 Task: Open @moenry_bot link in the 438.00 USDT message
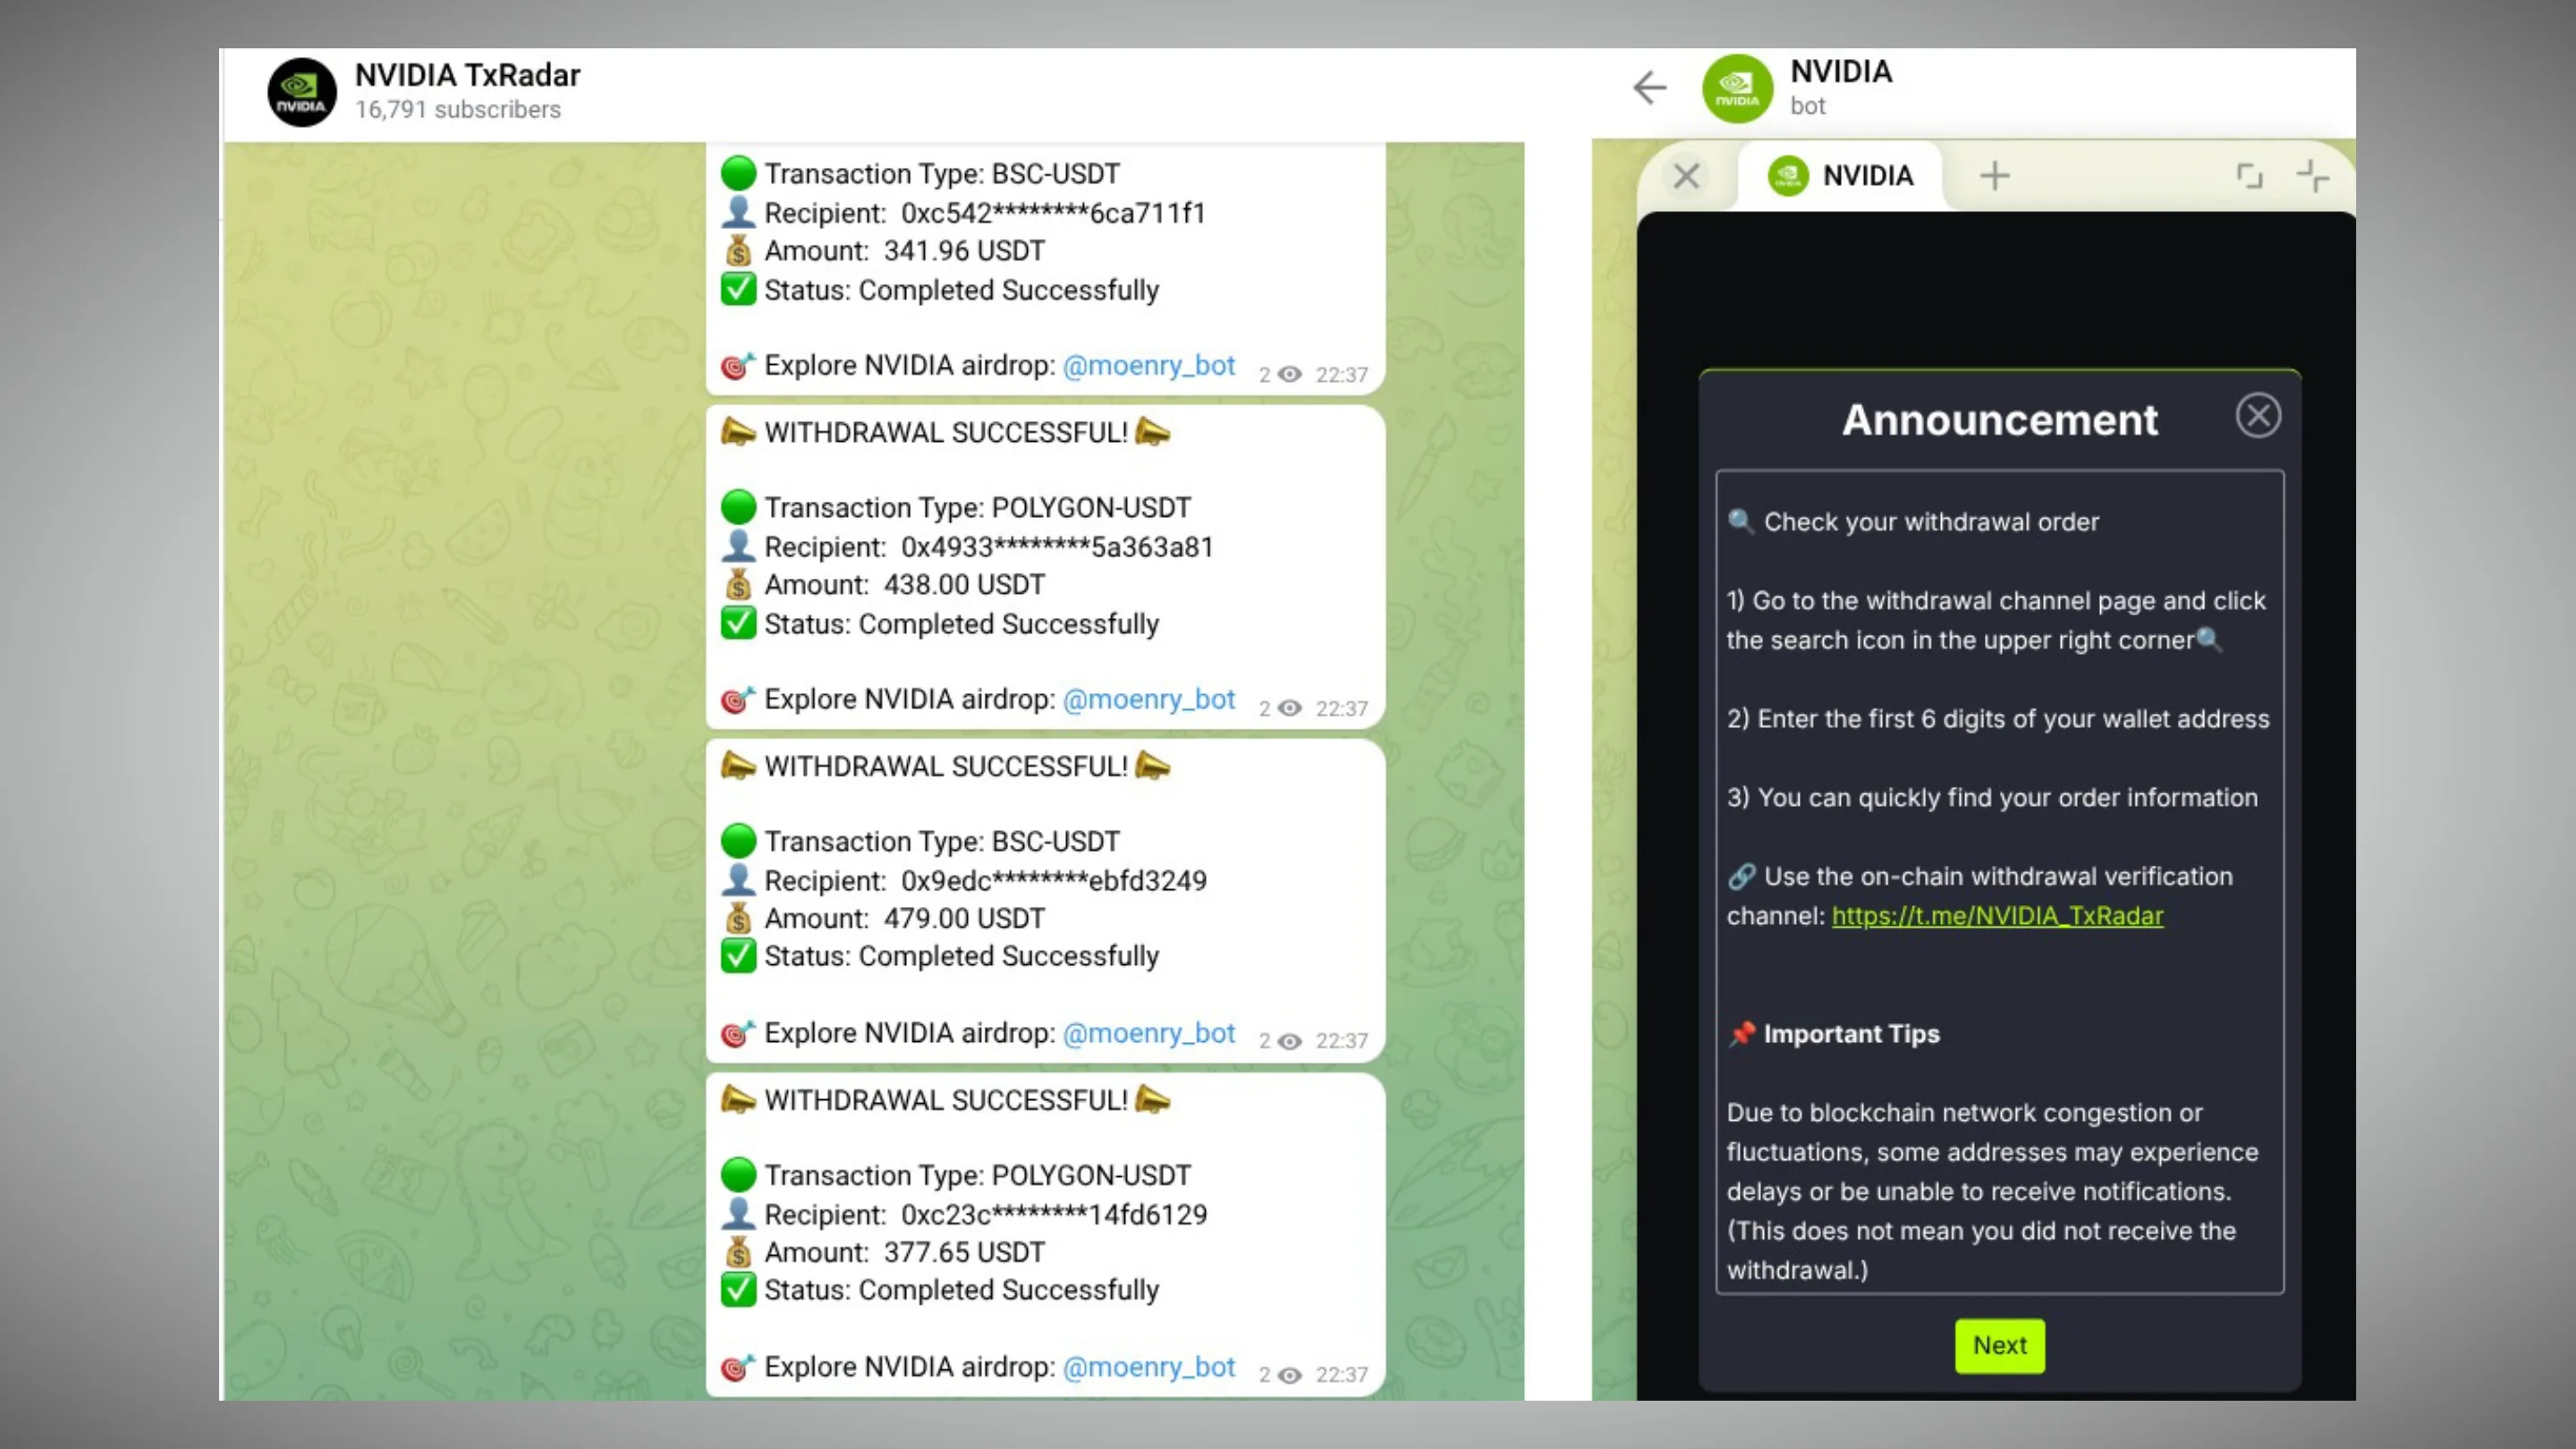coord(1148,699)
